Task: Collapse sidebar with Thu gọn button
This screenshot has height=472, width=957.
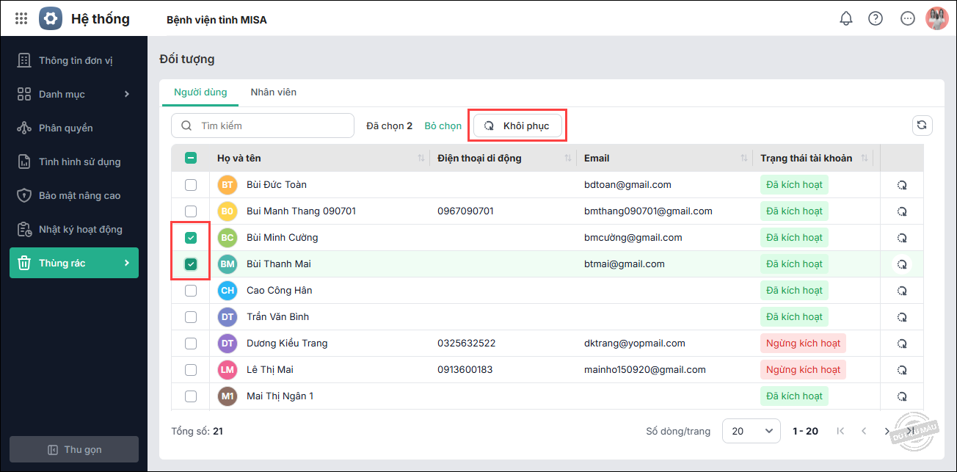Action: tap(74, 449)
